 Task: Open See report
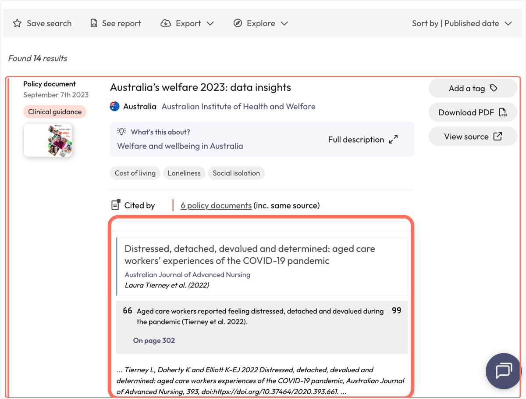pos(121,23)
